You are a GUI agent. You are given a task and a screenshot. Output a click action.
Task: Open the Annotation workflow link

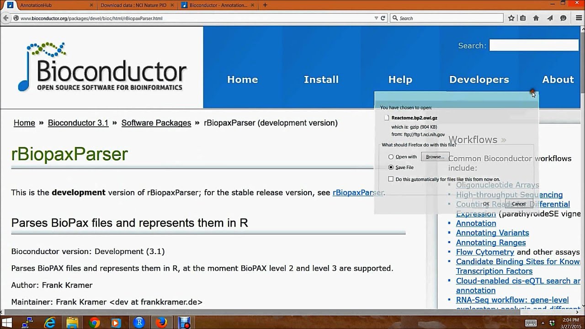(476, 223)
